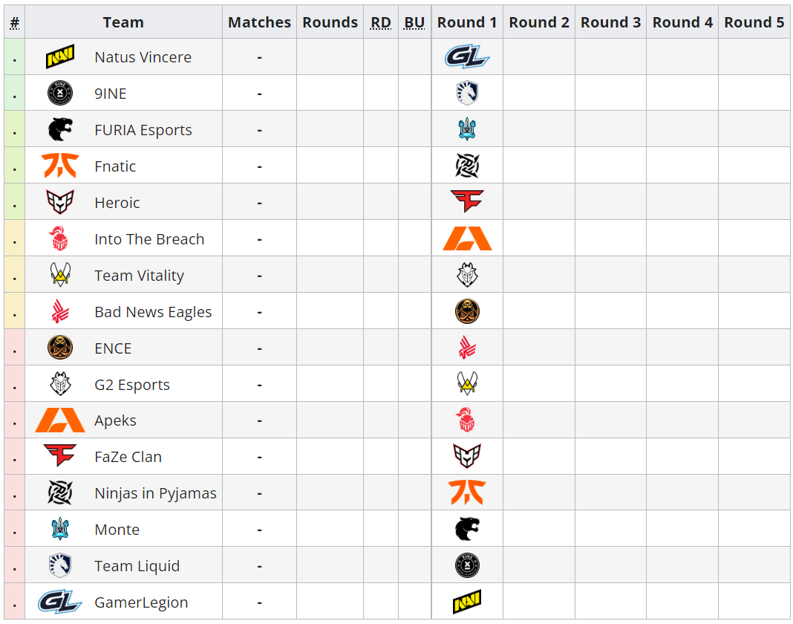Click the Monte logo in Round 1 column
The height and width of the screenshot is (624, 793).
(x=467, y=129)
